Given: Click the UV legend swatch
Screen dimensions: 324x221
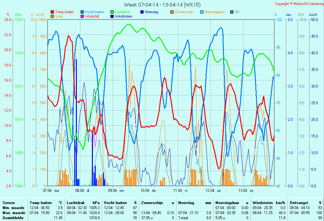Looking at the screenshot, I should pos(232,12).
